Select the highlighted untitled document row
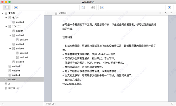The width and height of the screenshot is (176, 106). point(22,79)
